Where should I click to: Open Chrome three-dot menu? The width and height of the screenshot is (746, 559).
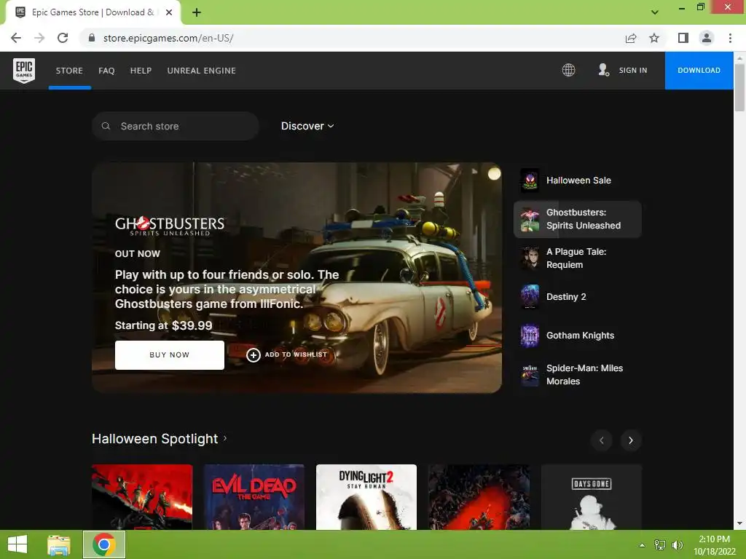click(x=730, y=38)
